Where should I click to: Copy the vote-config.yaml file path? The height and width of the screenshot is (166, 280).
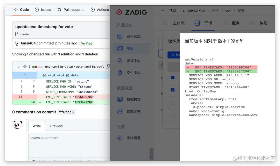point(108,66)
